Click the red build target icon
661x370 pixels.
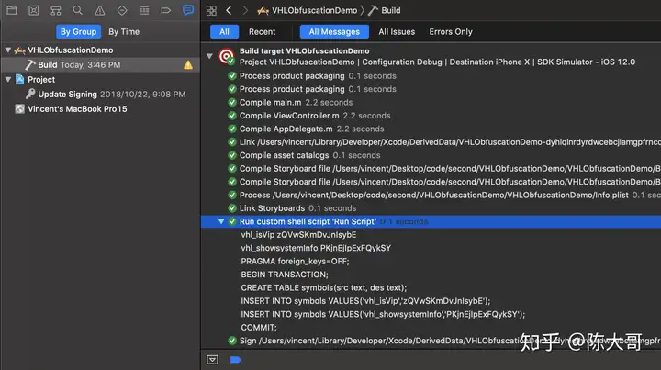click(x=227, y=57)
